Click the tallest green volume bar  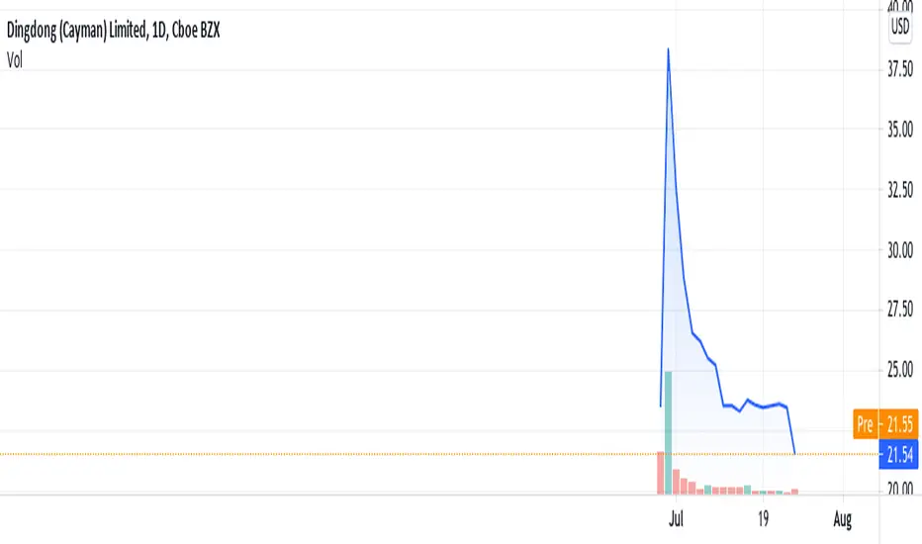668,432
